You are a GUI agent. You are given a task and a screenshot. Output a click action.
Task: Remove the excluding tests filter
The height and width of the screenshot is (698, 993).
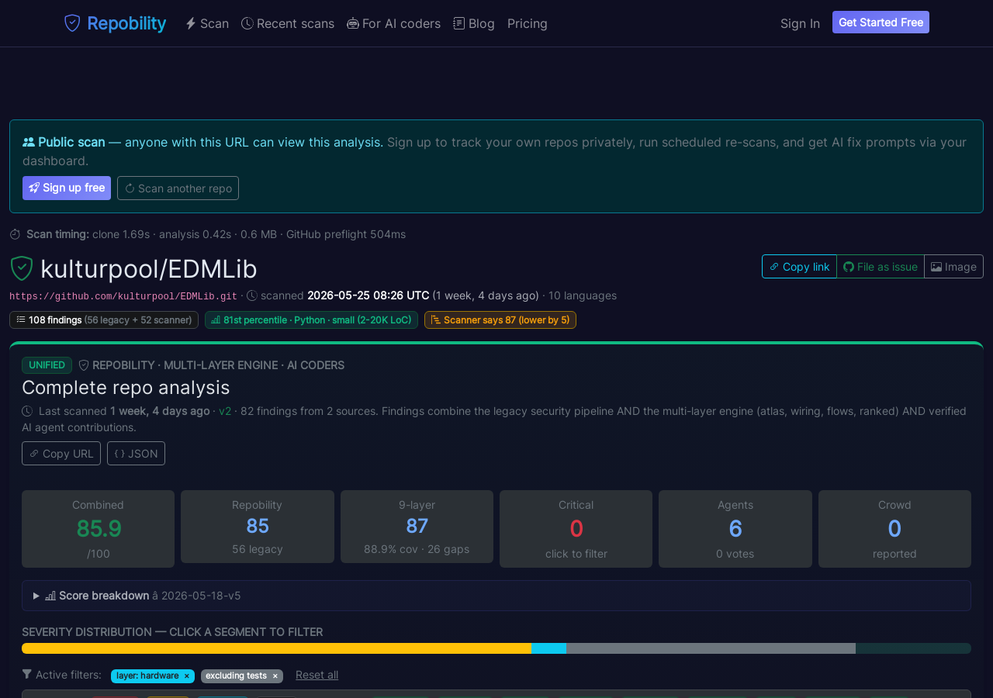pyautogui.click(x=275, y=676)
